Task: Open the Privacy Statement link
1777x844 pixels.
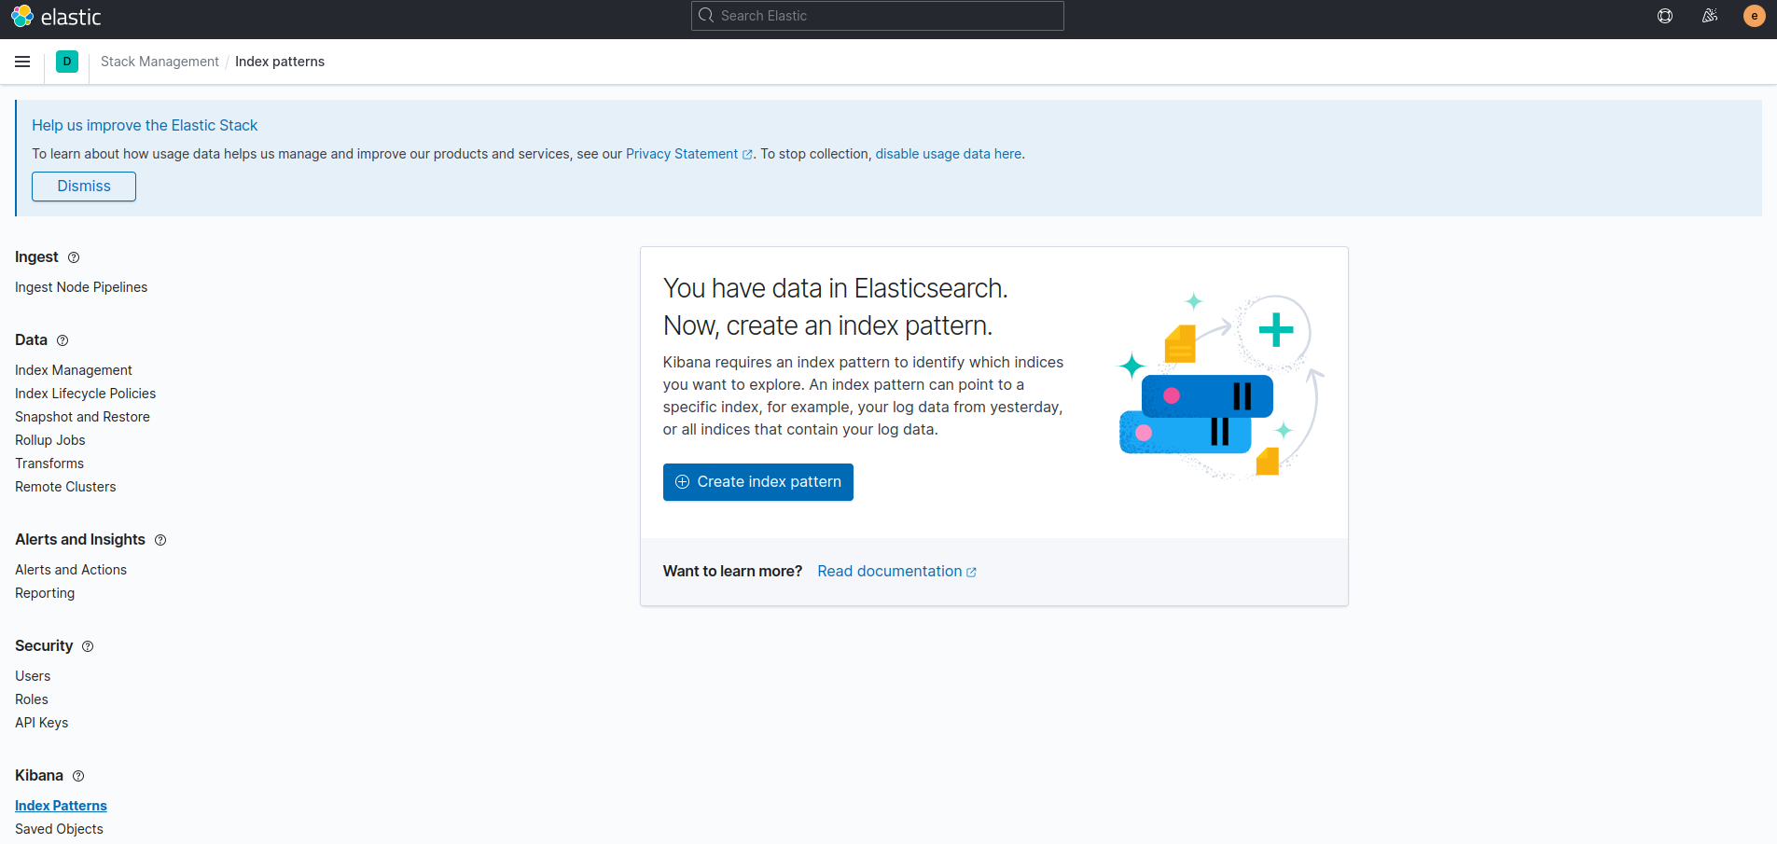Action: point(682,154)
